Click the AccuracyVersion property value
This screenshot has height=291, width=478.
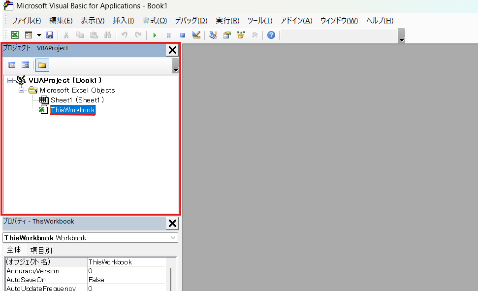tap(127, 271)
